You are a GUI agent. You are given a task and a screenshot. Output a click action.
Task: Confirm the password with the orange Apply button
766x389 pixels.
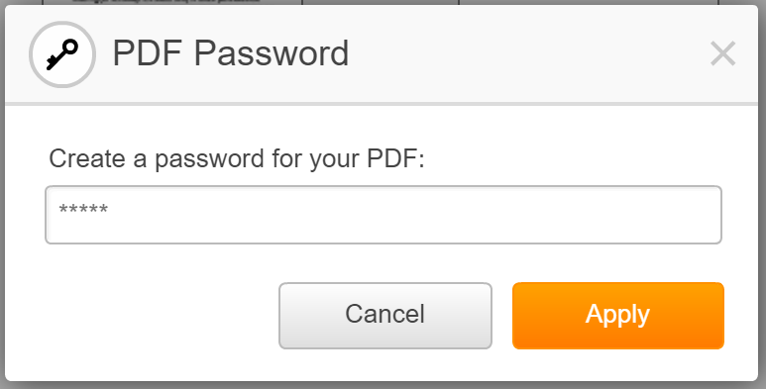click(618, 316)
